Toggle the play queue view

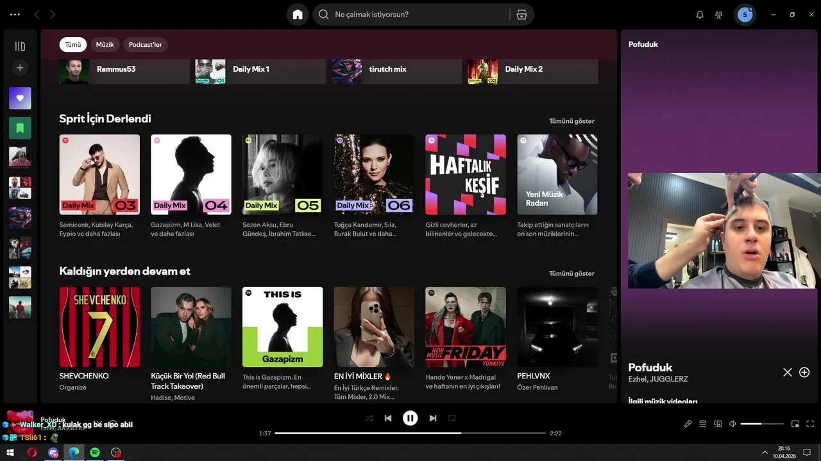[x=702, y=424]
